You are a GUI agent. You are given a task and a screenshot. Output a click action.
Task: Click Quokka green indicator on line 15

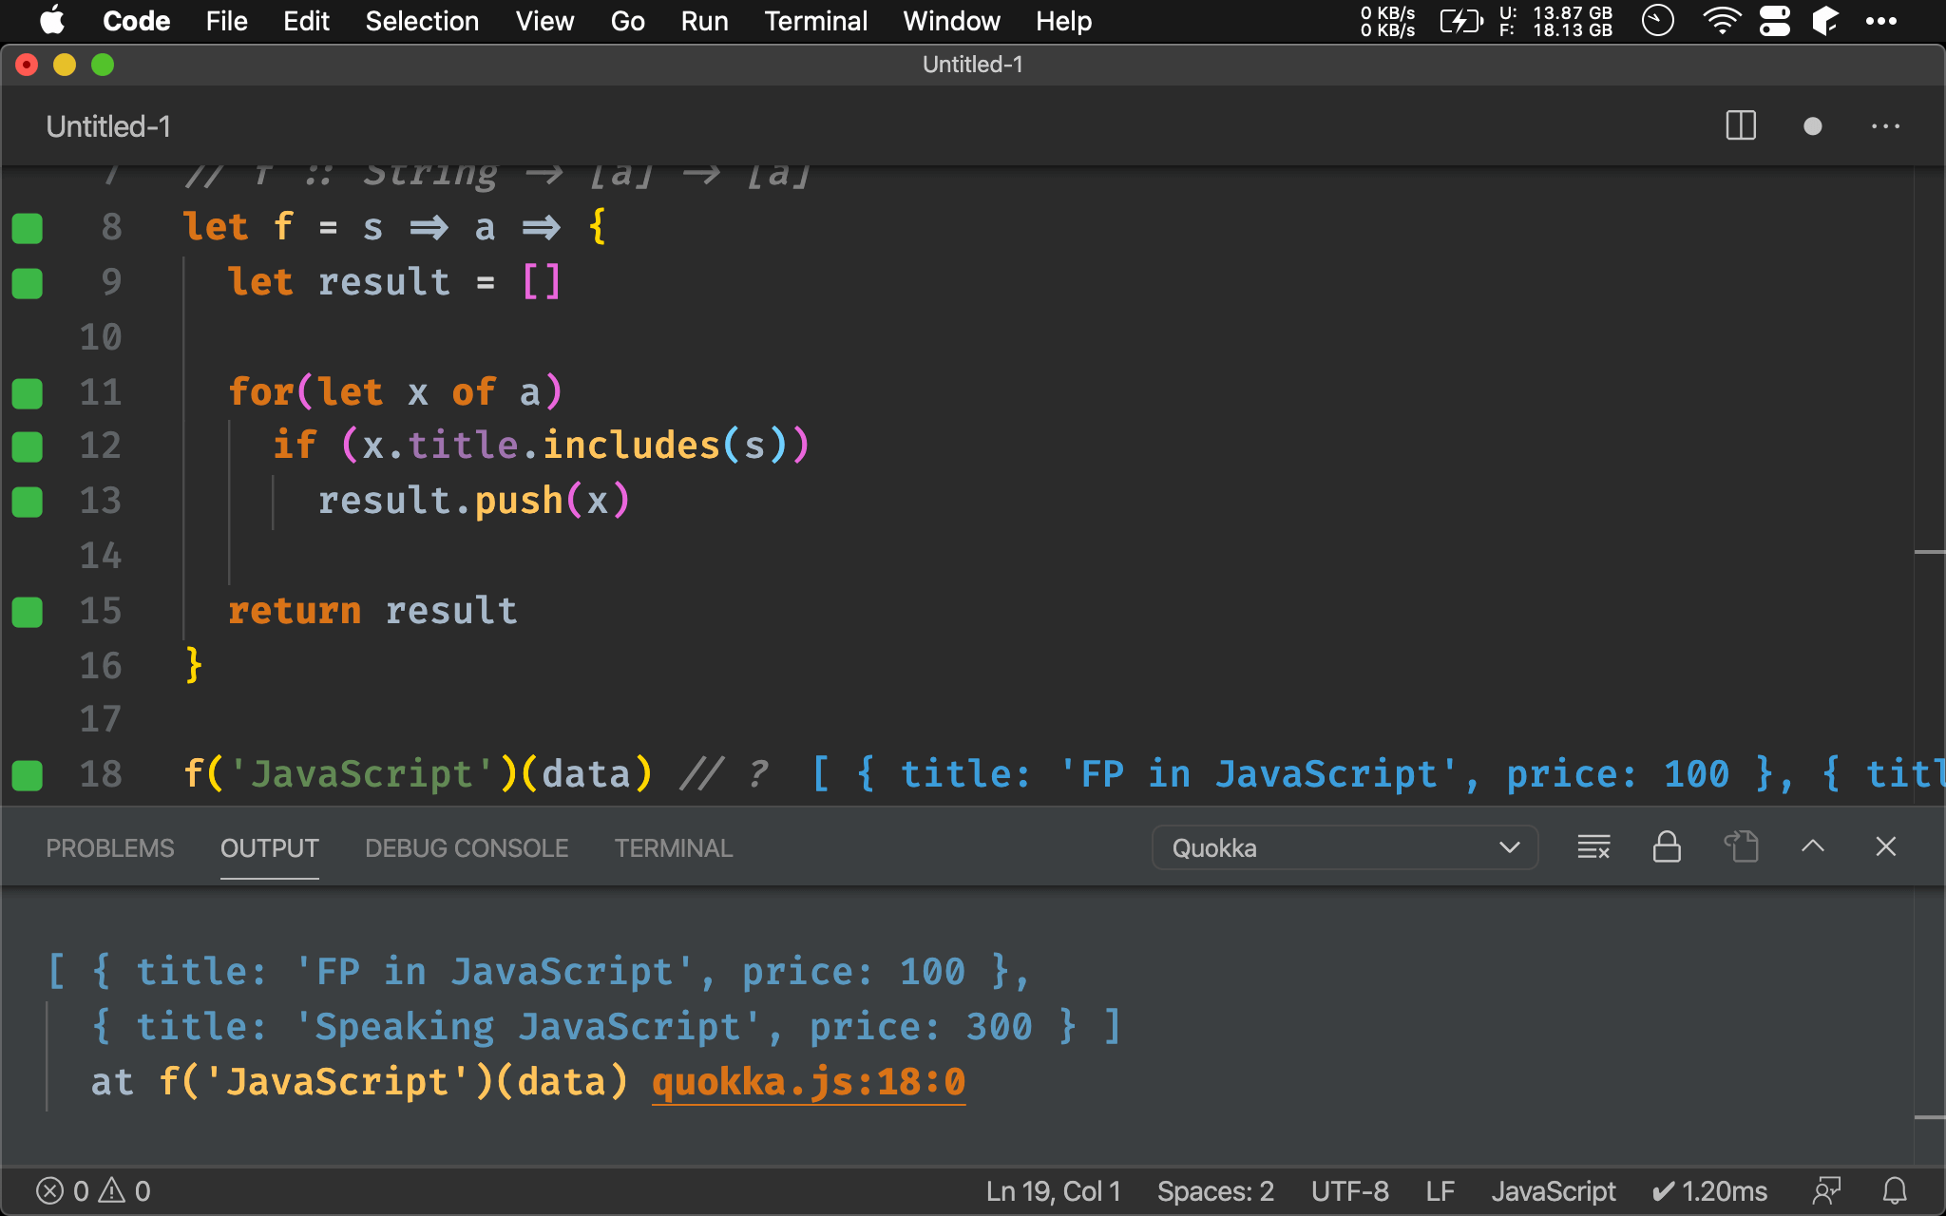[28, 612]
